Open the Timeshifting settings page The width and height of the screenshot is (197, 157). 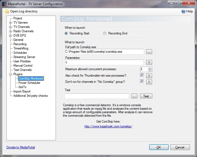coord(21,48)
